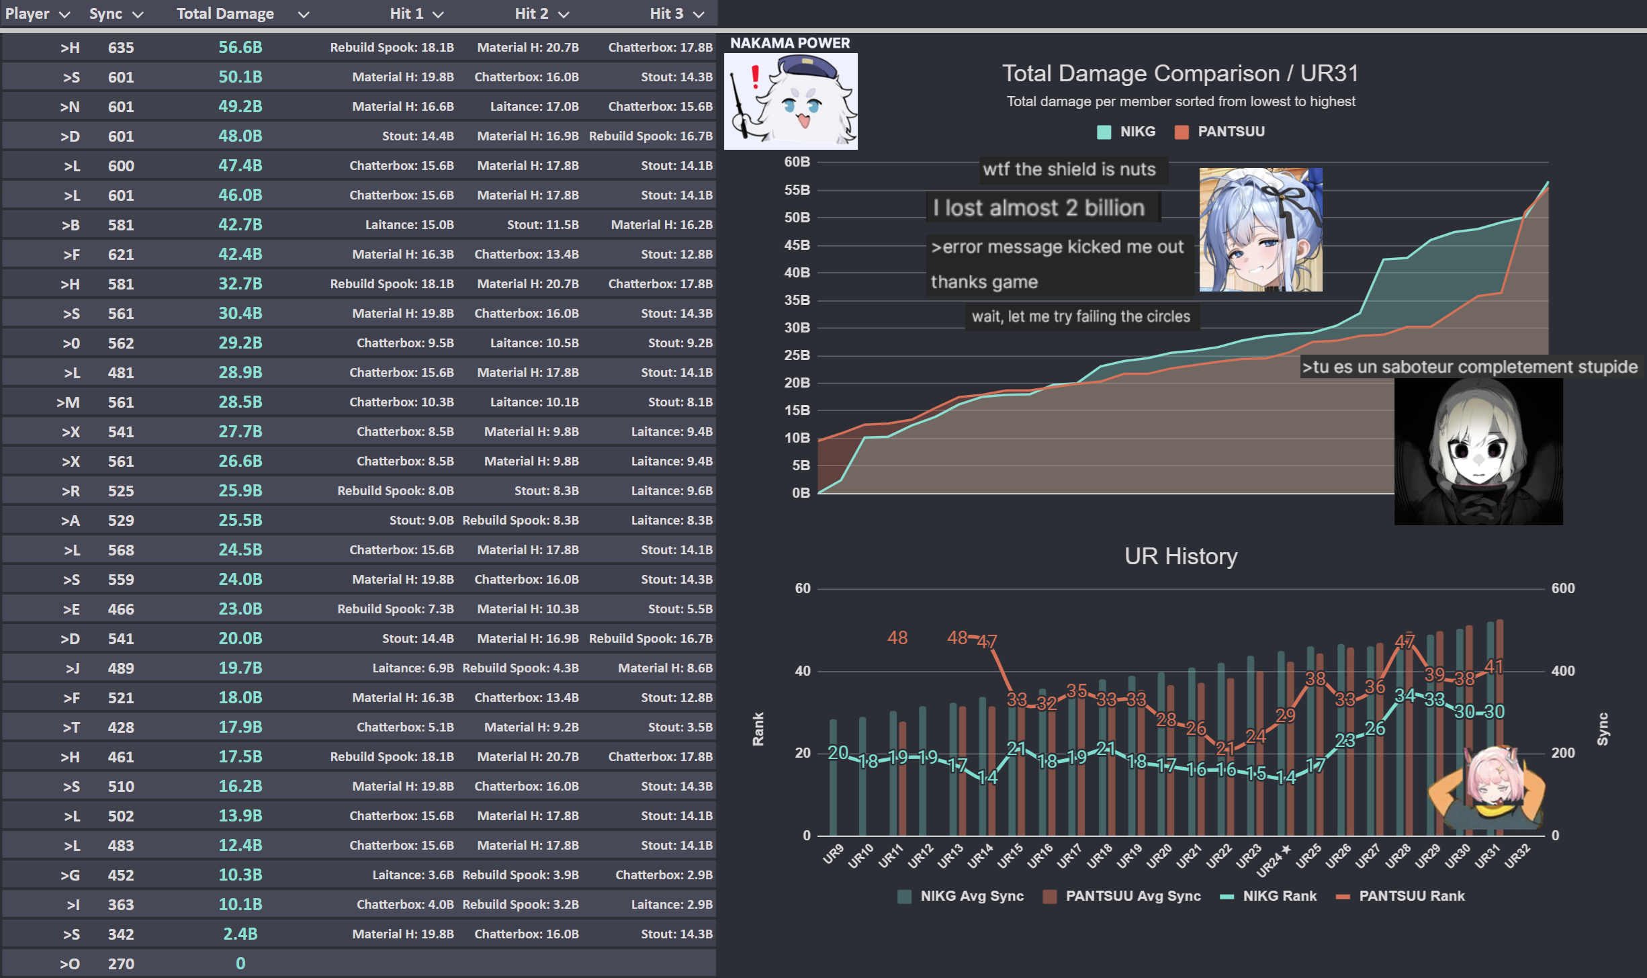The width and height of the screenshot is (1647, 978).
Task: Click the 'tu es un saboteur' caption
Action: [1470, 367]
